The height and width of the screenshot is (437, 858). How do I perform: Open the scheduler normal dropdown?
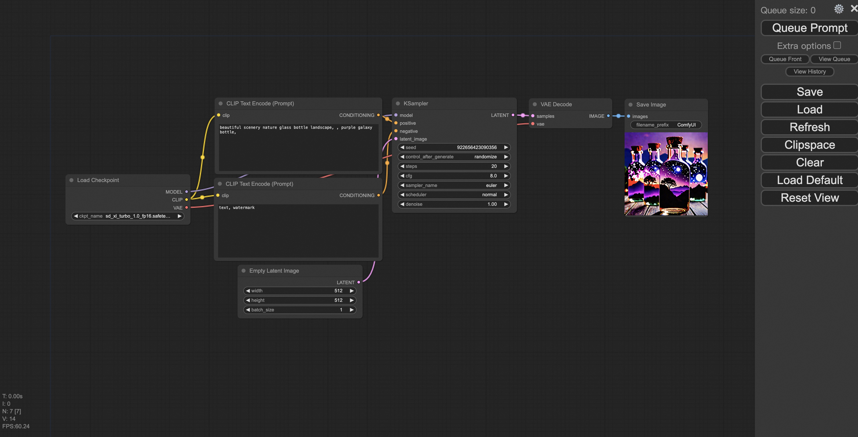[x=454, y=194]
